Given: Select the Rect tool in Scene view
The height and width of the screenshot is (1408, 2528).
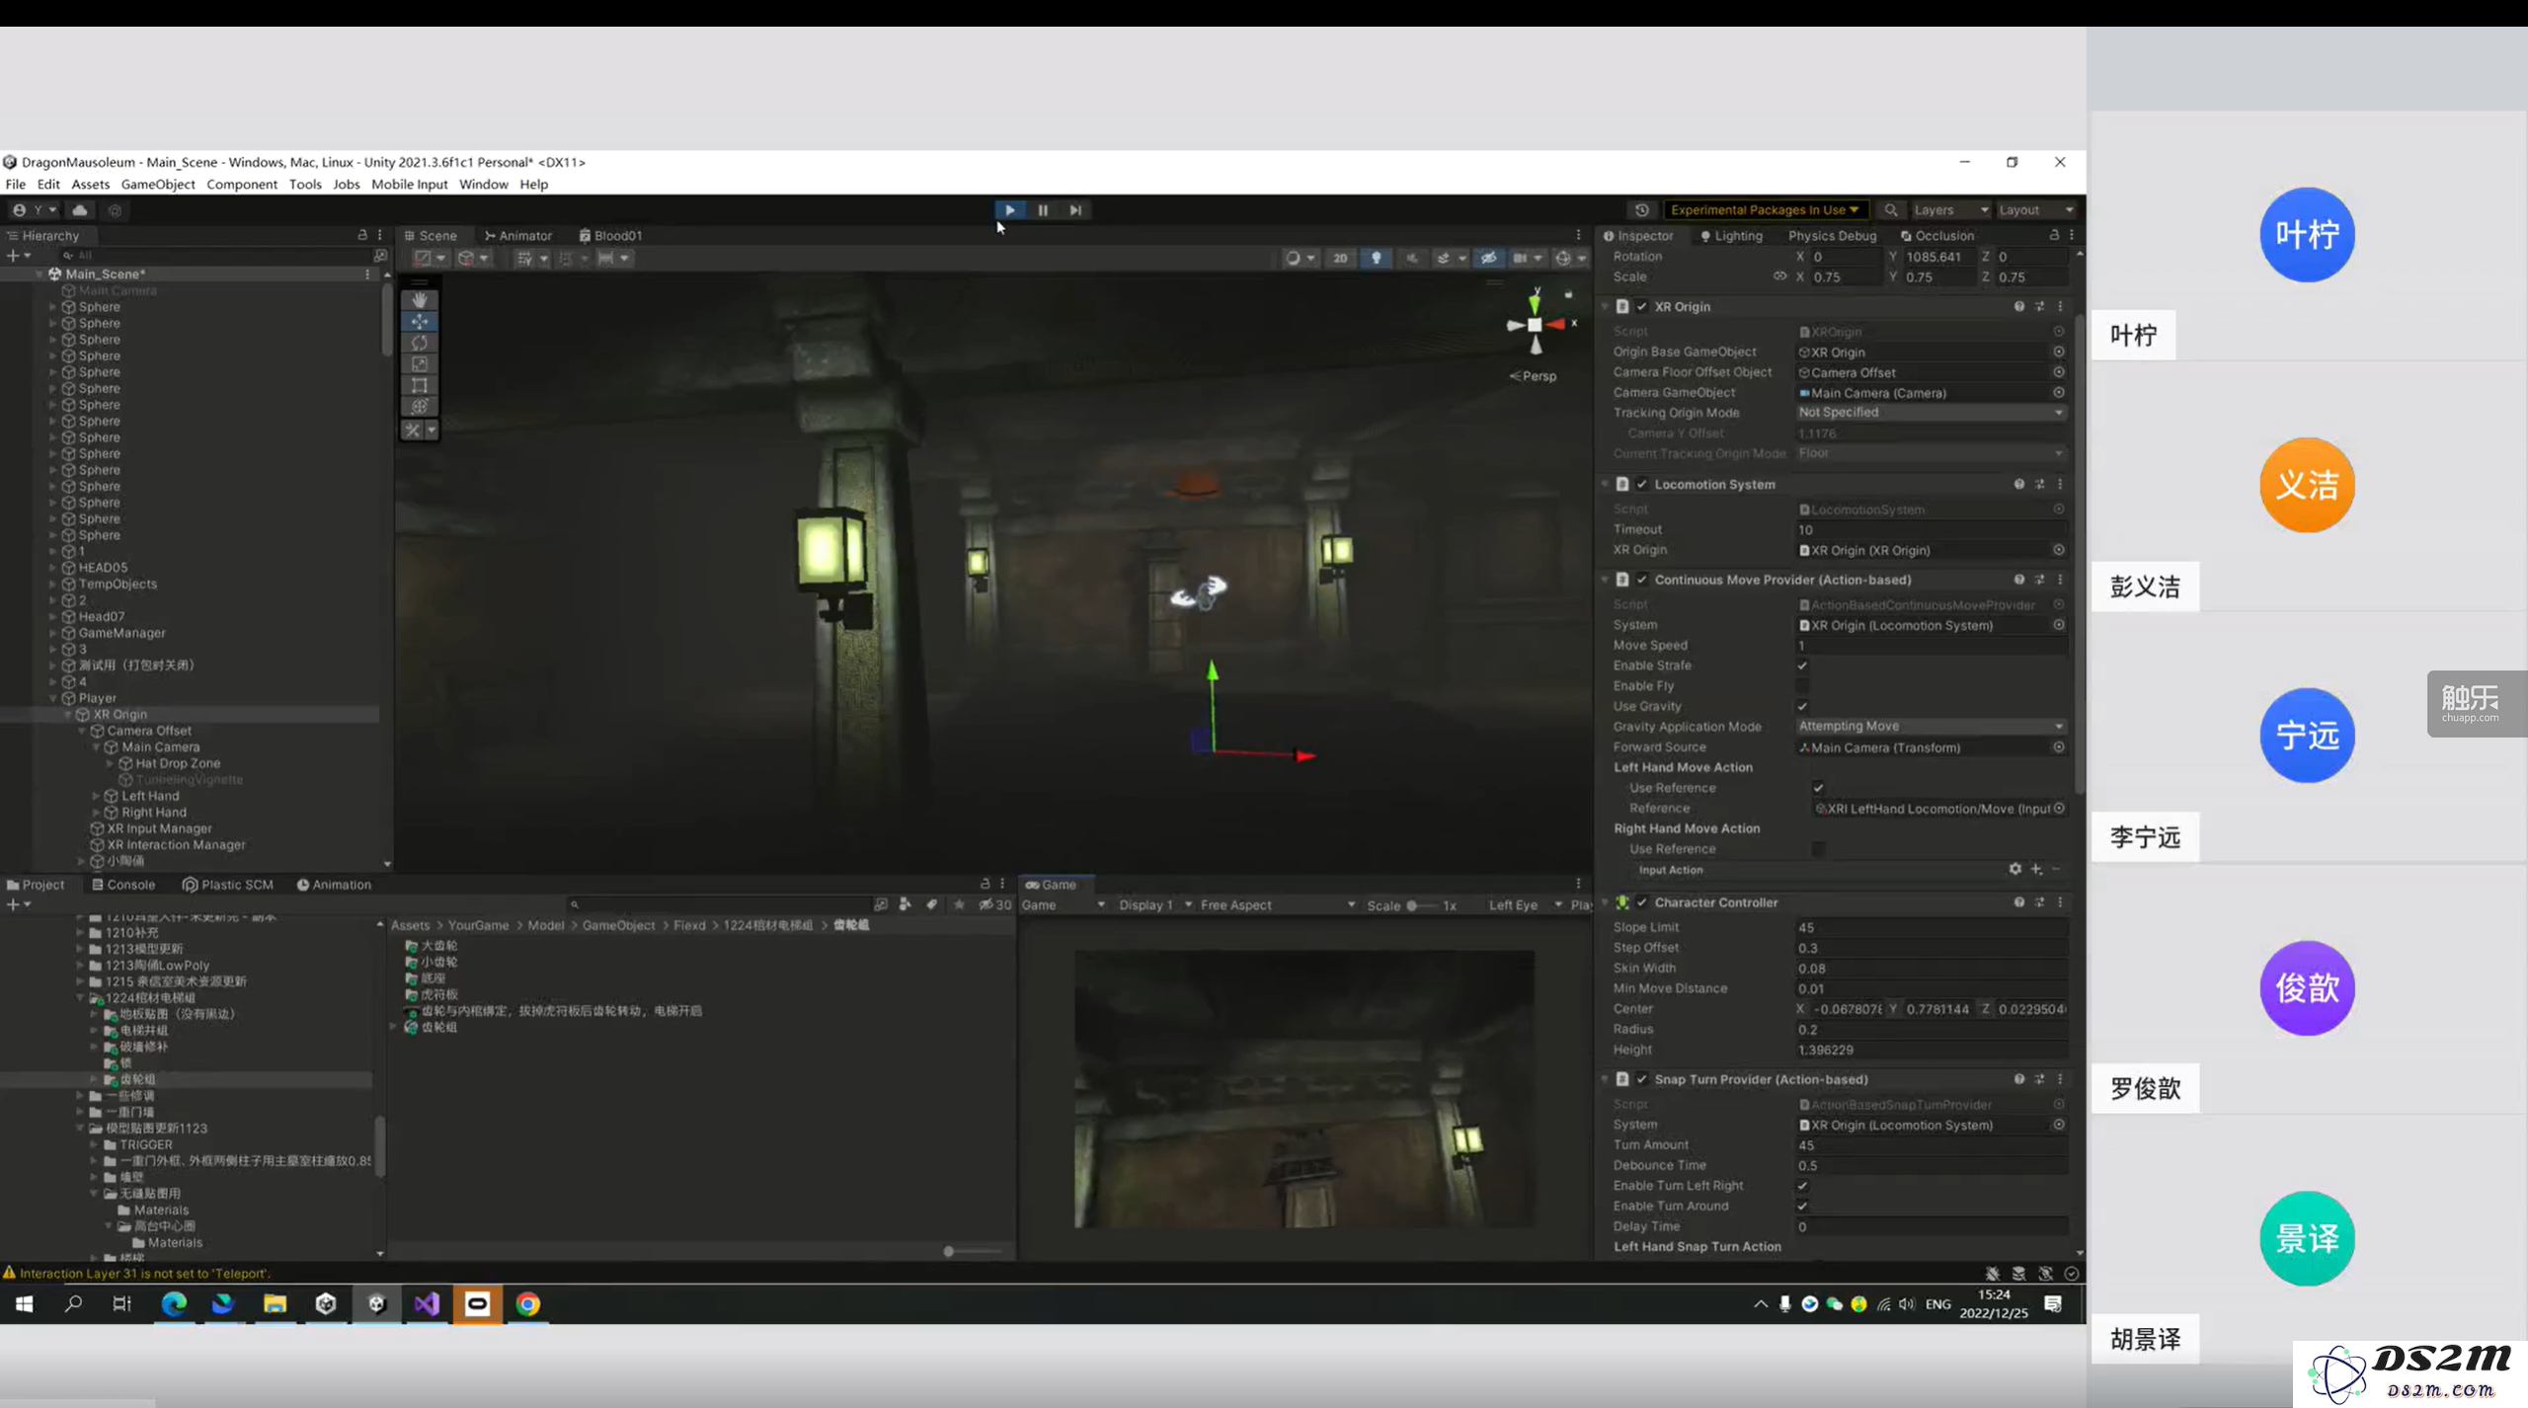Looking at the screenshot, I should click(420, 385).
